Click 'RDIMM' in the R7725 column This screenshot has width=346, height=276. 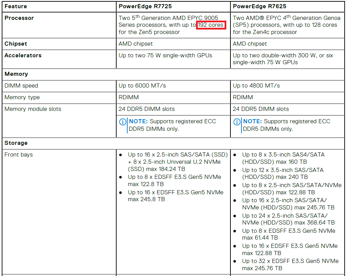(x=129, y=97)
